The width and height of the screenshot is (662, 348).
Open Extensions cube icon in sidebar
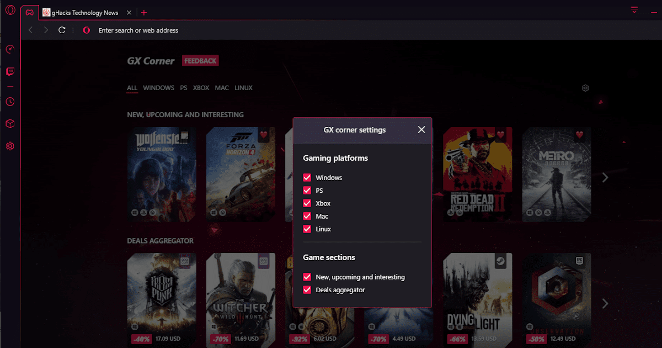coord(10,124)
